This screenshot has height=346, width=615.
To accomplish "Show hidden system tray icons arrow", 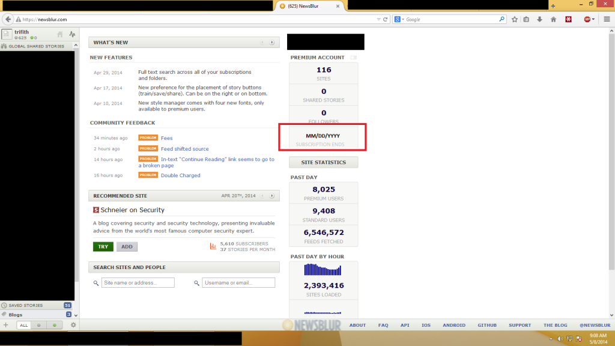I will tap(551, 339).
